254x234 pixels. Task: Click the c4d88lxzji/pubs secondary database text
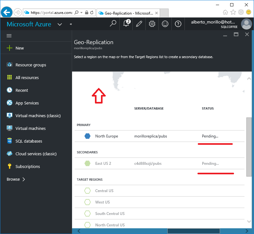coord(148,164)
